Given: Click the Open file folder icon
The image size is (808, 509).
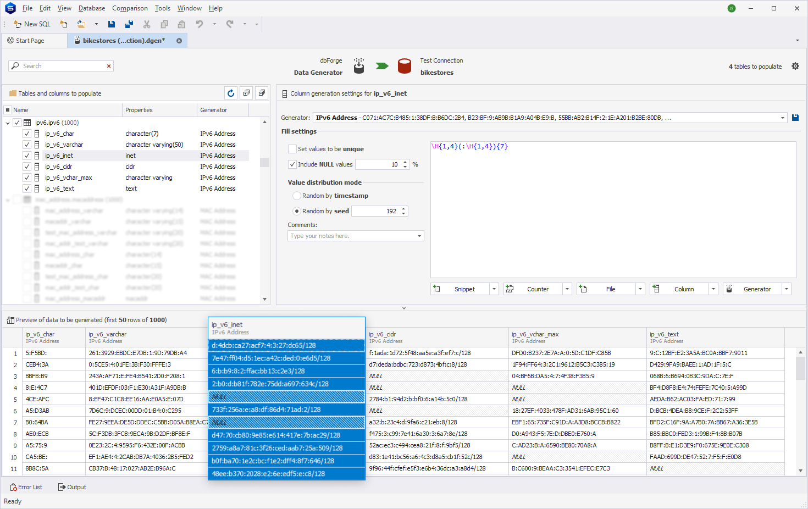Looking at the screenshot, I should (81, 24).
